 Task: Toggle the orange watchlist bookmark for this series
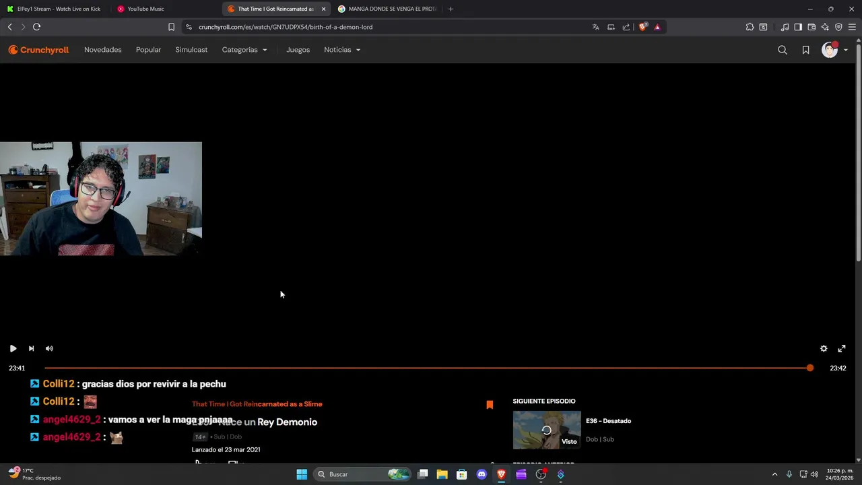coord(490,405)
